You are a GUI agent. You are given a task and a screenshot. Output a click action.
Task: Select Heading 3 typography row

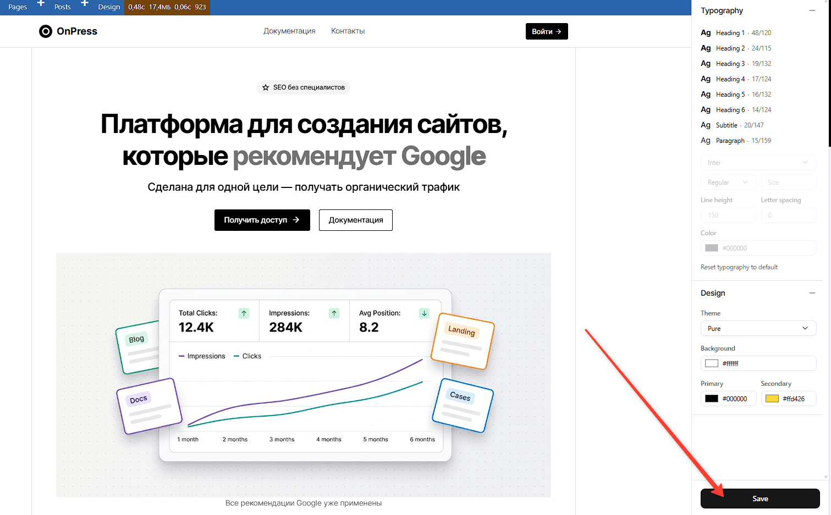(x=736, y=64)
